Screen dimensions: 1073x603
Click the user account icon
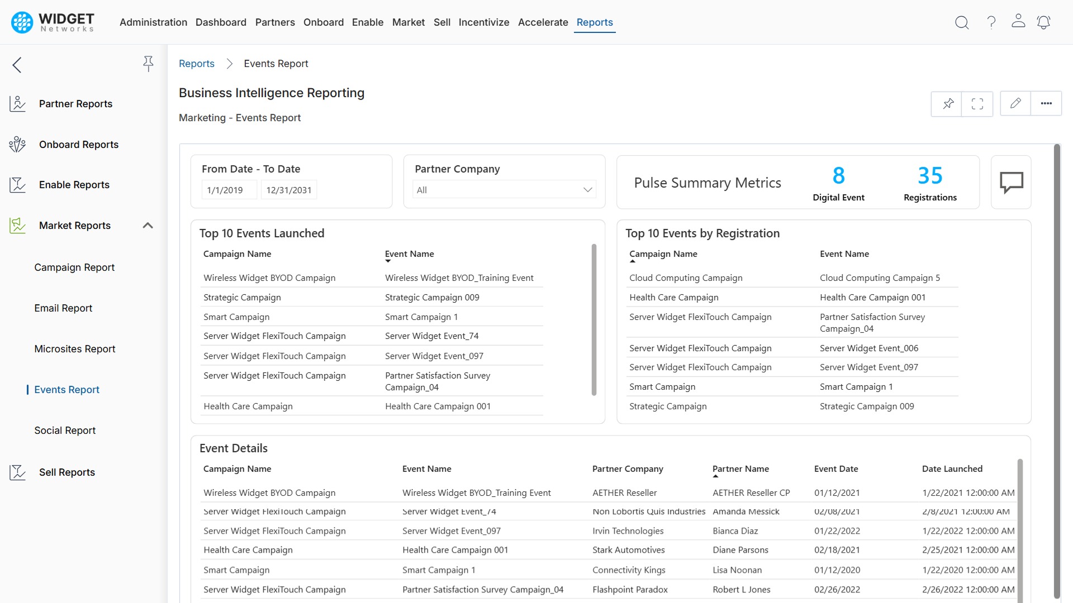[x=1018, y=22]
